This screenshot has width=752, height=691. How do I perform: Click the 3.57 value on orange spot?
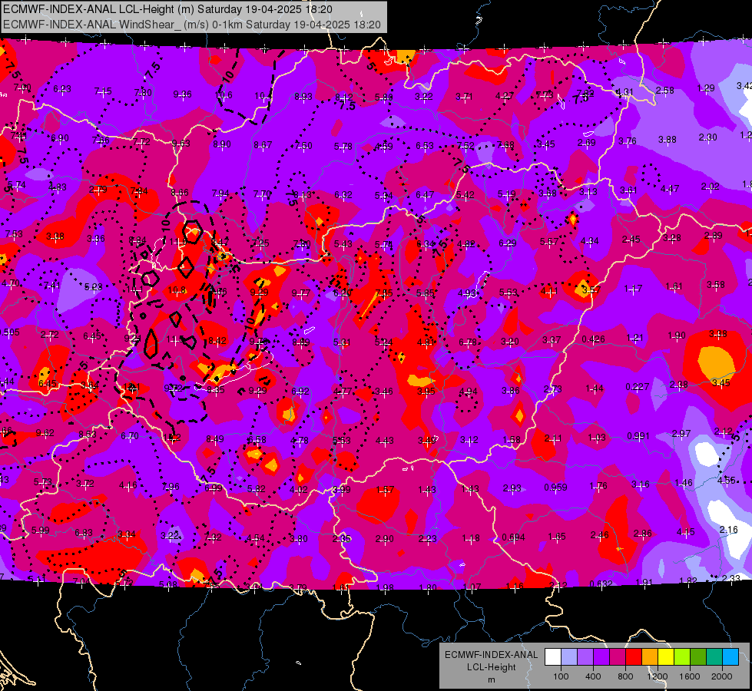click(591, 290)
